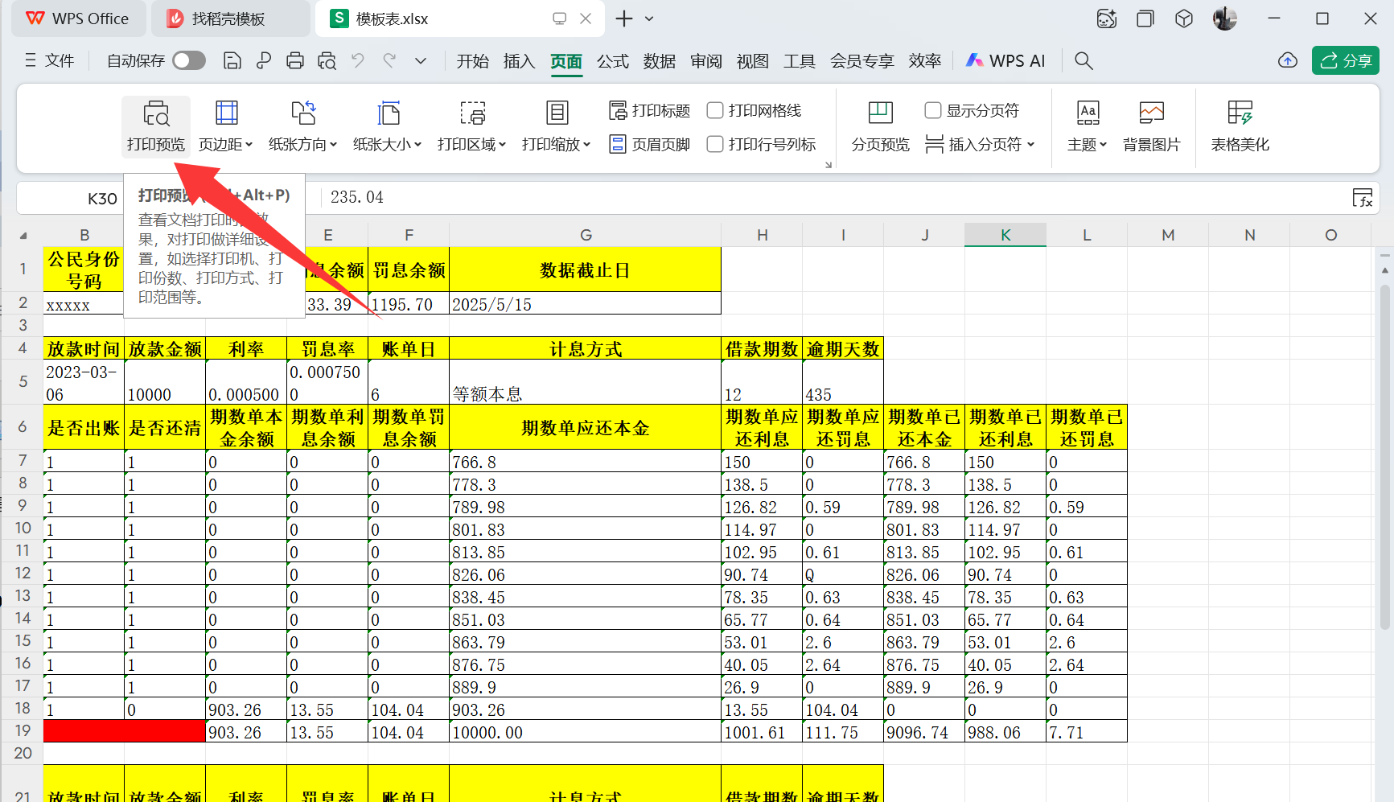Viewport: 1394px width, 802px height.
Task: Open the fx formula bar button
Action: point(1363,197)
